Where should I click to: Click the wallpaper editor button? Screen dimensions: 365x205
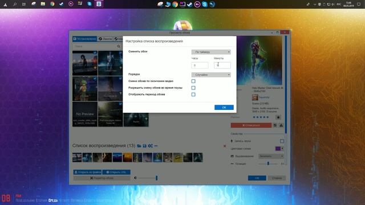click(x=102, y=178)
